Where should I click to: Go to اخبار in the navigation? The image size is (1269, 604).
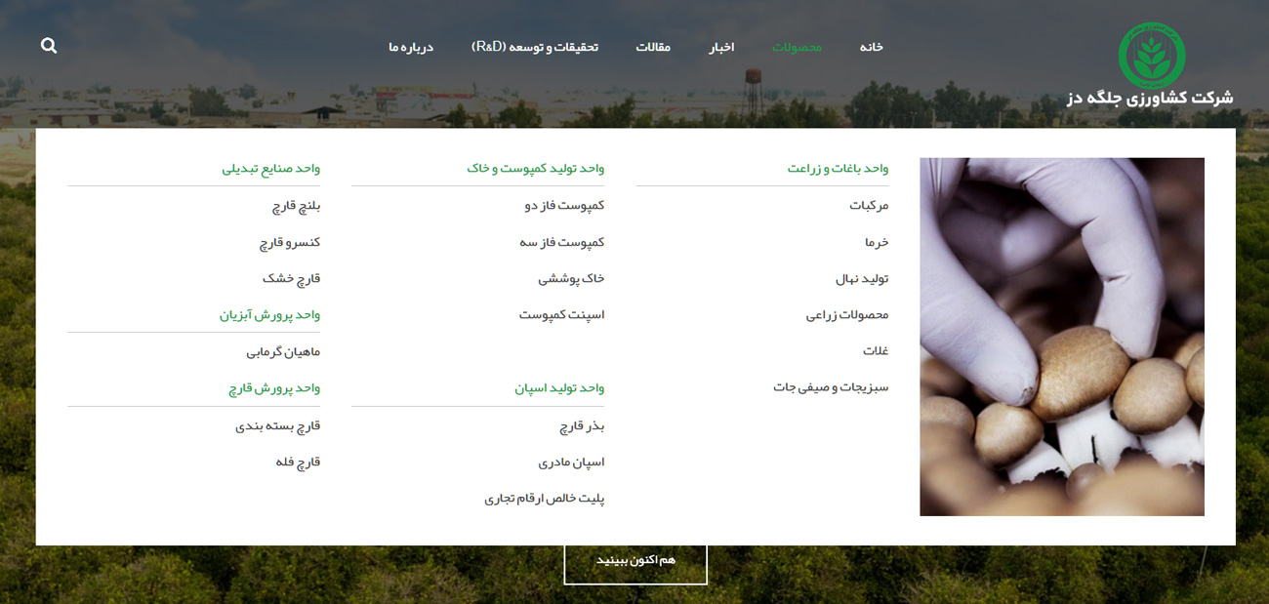[721, 47]
